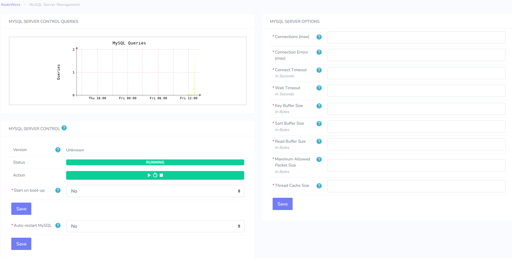Save the Start on boot-up setting

coord(21,209)
